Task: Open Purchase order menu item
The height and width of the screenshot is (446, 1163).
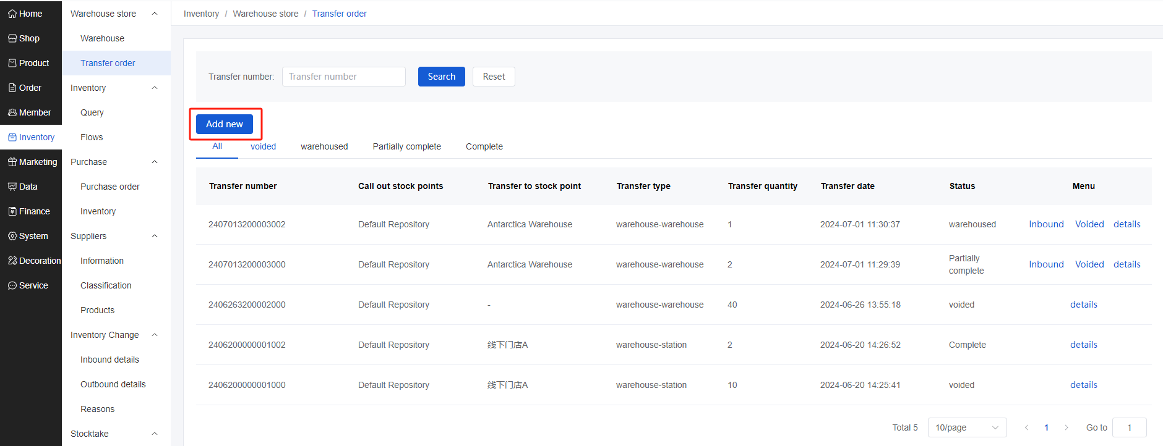Action: click(x=116, y=187)
